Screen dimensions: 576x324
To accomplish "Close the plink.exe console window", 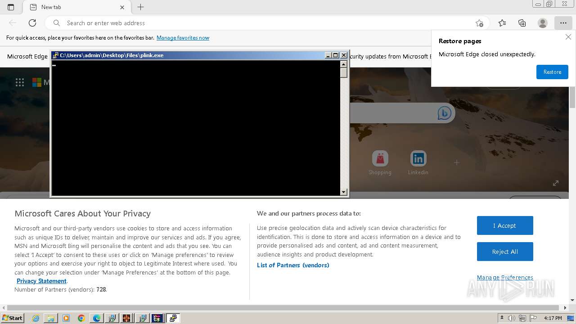I will (x=344, y=55).
